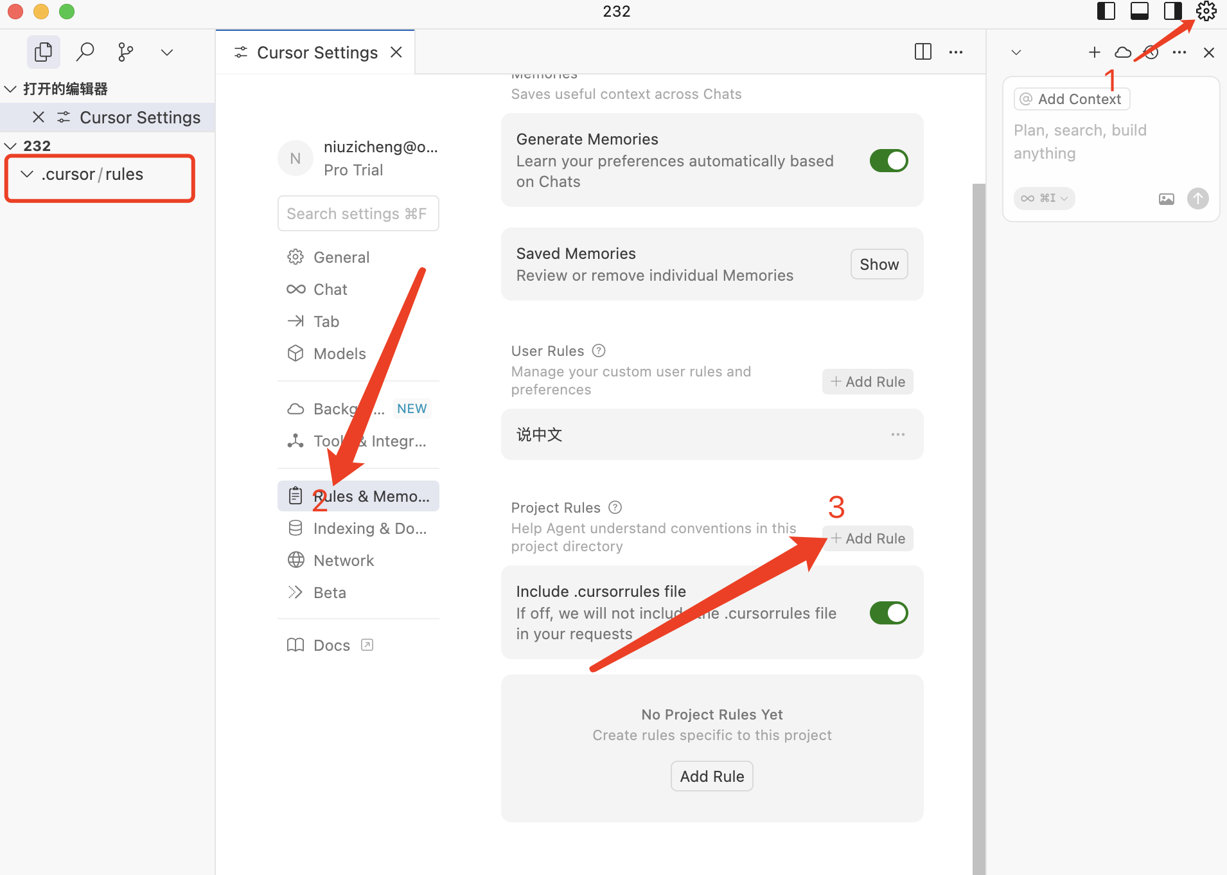The width and height of the screenshot is (1227, 875).
Task: Open chat history clock icon
Action: pos(1151,53)
